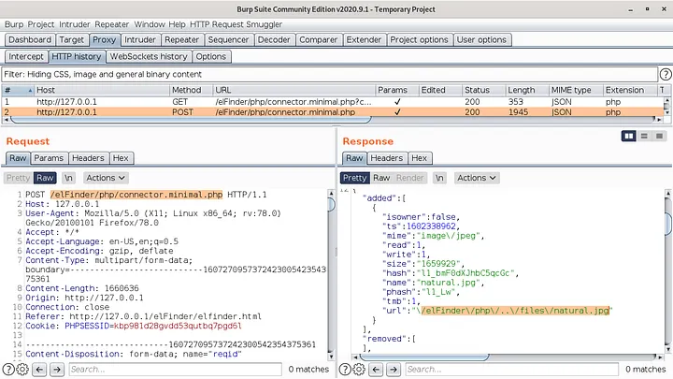Open WebSockets history sub-tab
The height and width of the screenshot is (379, 673).
(149, 57)
